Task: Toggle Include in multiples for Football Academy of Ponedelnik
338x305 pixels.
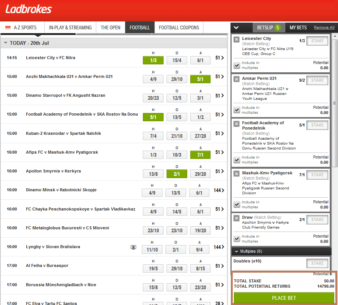Action: coord(237,160)
